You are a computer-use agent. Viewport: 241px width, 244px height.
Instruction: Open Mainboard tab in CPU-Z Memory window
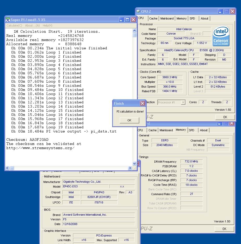click(166, 130)
